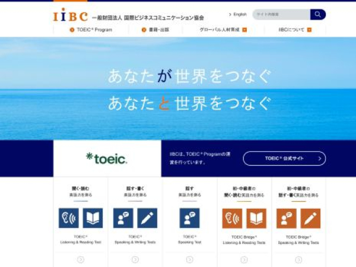The width and height of the screenshot is (356, 267).
Task: Click orange arrow bullet beside TOEIC Program
Action: 72,30
